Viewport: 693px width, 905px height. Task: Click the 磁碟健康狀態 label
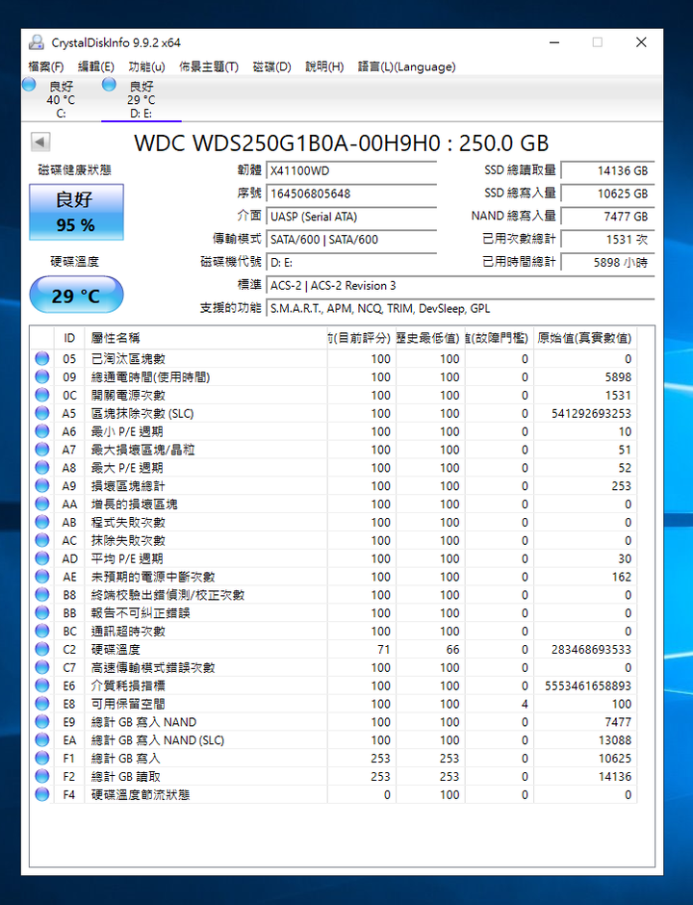pyautogui.click(x=74, y=169)
